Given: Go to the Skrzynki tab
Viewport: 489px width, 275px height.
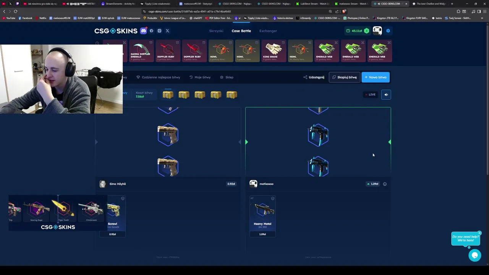Looking at the screenshot, I should 216,31.
